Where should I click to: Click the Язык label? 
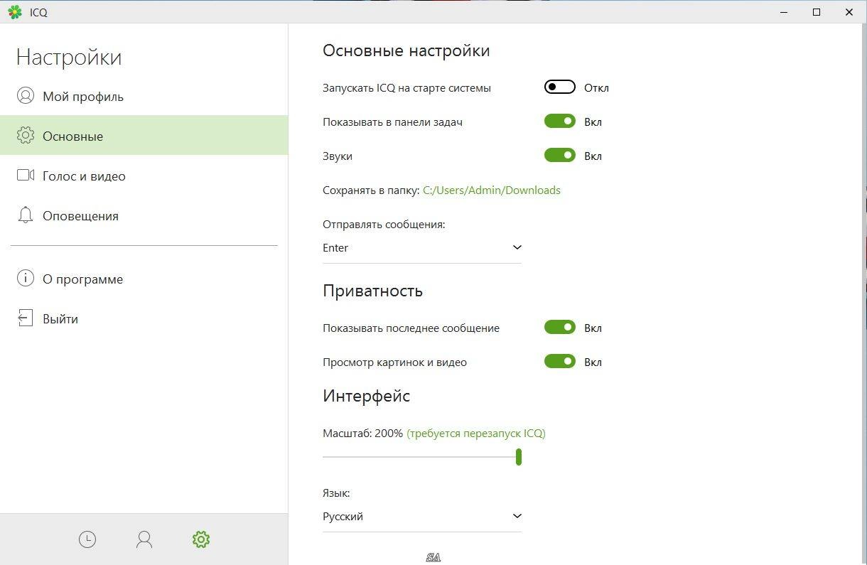(x=337, y=493)
